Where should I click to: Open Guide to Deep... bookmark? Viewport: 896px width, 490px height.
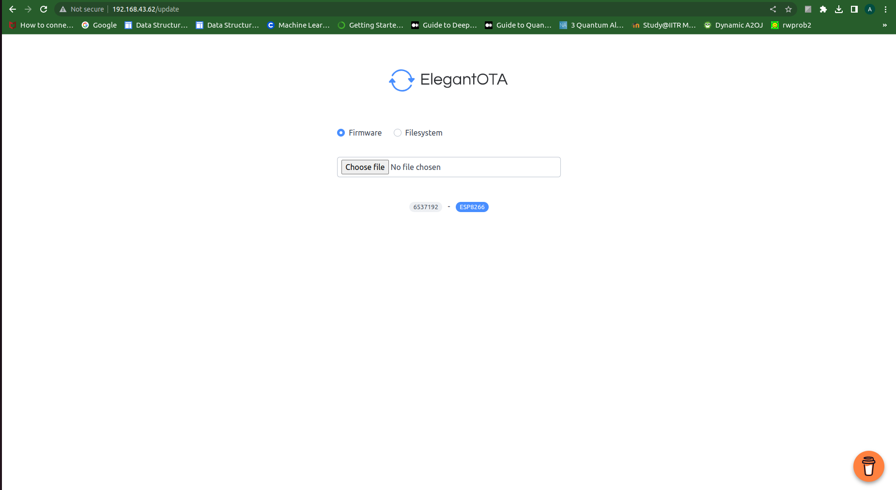pyautogui.click(x=444, y=25)
